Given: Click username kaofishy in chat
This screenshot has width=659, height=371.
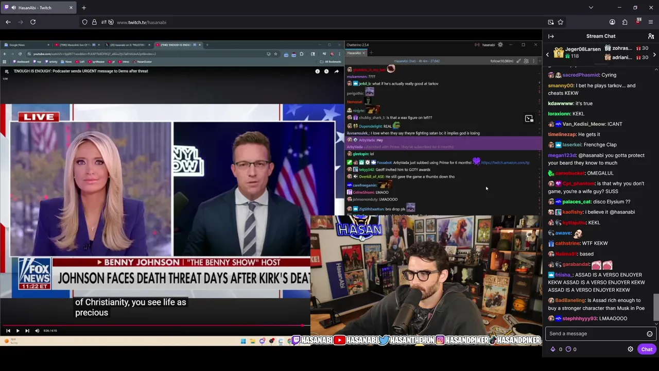Looking at the screenshot, I should (x=573, y=212).
